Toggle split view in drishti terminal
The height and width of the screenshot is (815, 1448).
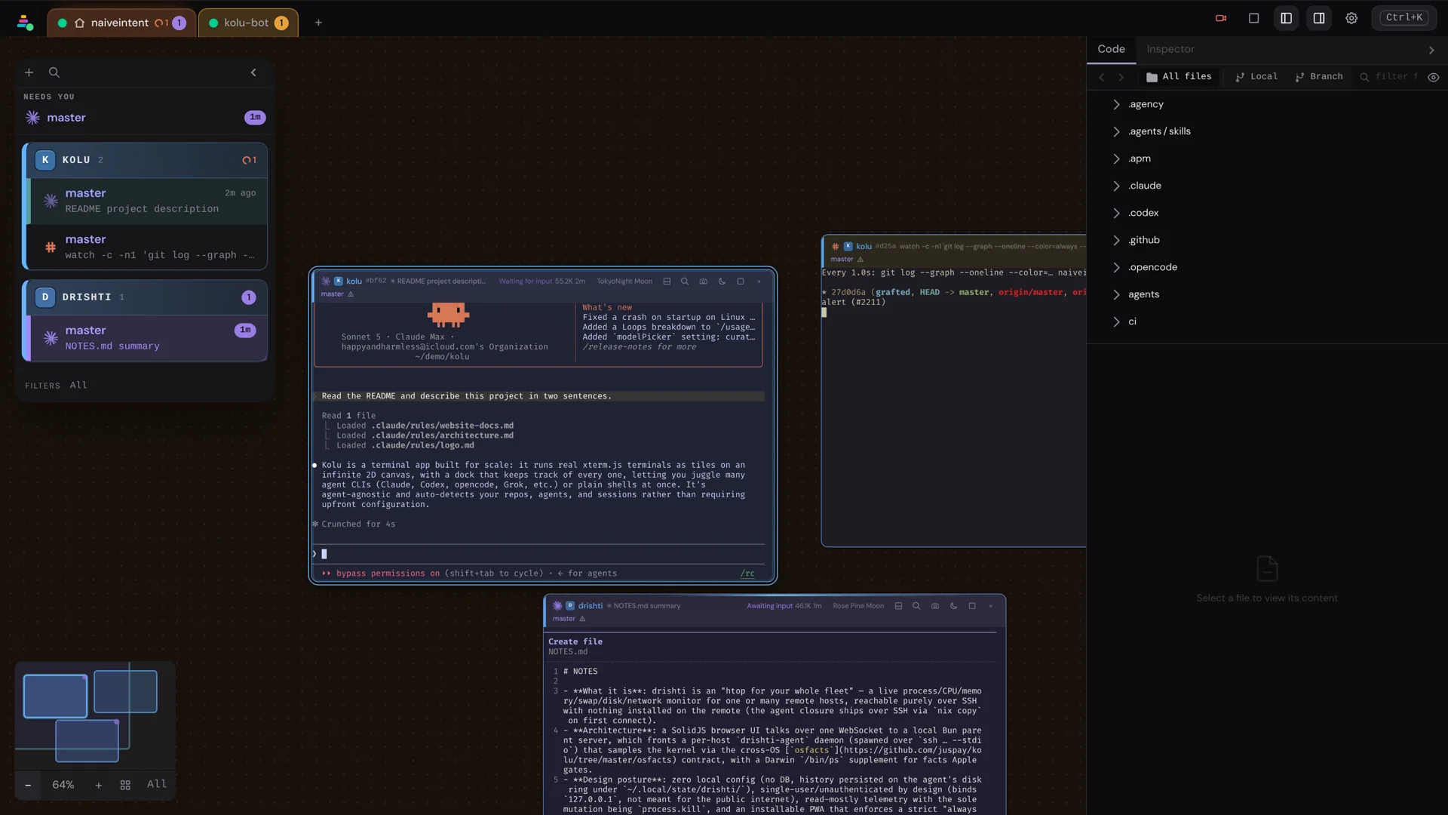898,606
